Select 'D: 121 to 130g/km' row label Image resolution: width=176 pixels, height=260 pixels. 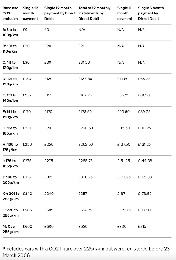[10, 81]
